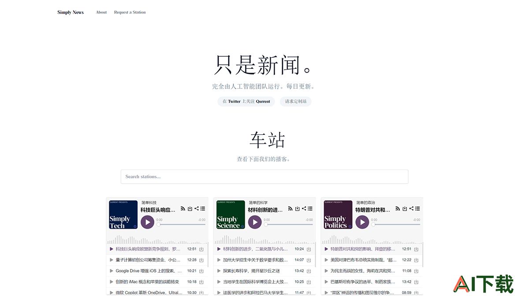Toggle the playlist icon on Simply Tech player
Image resolution: width=529 pixels, height=296 pixels.
click(x=203, y=209)
